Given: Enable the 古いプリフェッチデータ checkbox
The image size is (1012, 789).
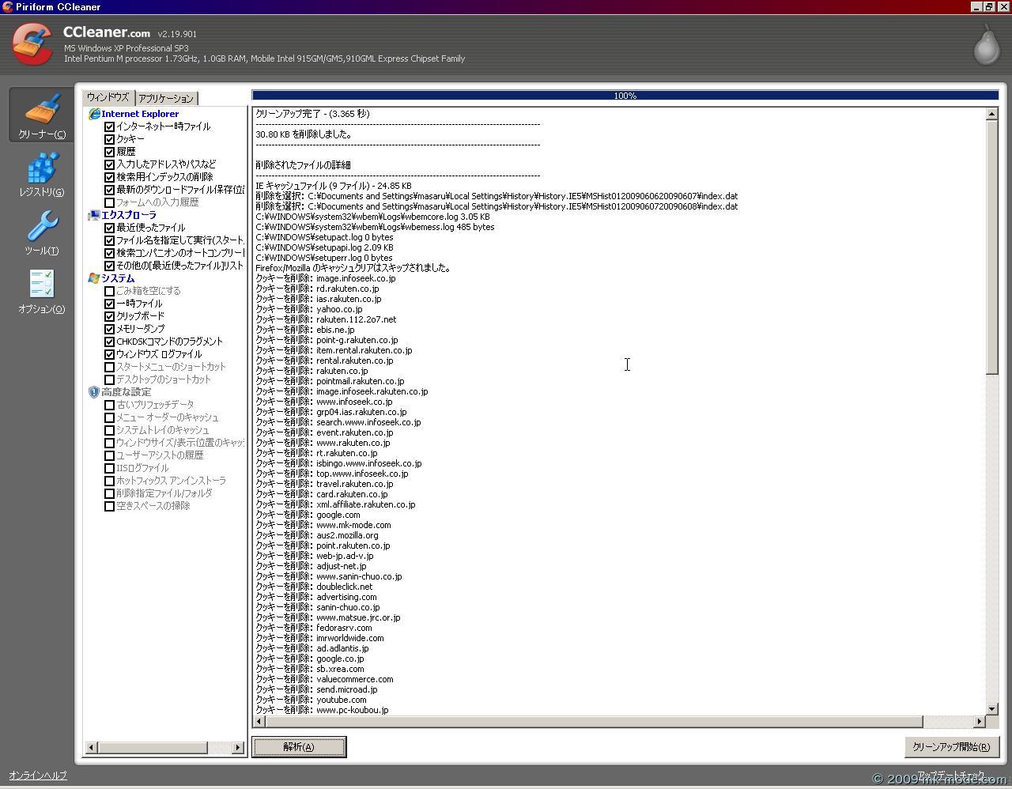Looking at the screenshot, I should click(110, 405).
